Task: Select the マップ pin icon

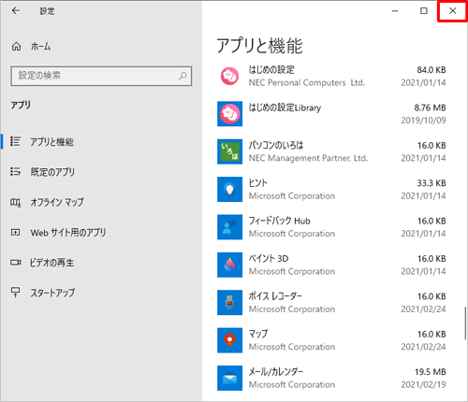Action: pyautogui.click(x=230, y=340)
